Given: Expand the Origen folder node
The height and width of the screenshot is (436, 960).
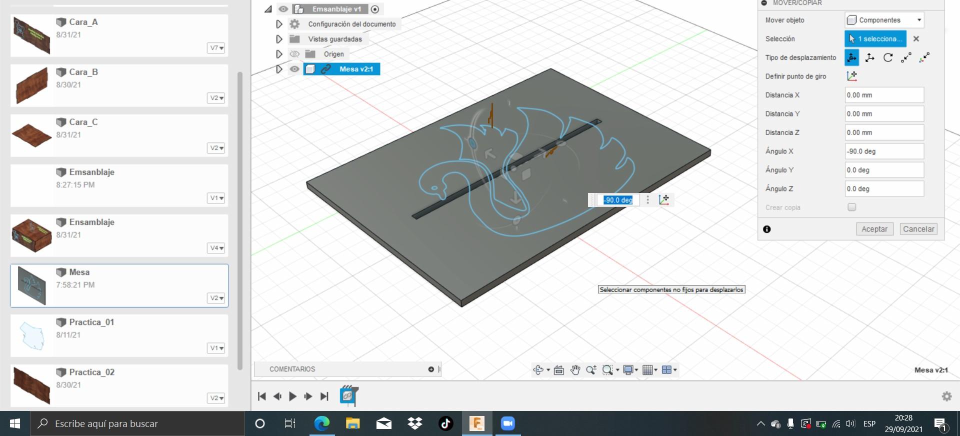Looking at the screenshot, I should point(279,54).
